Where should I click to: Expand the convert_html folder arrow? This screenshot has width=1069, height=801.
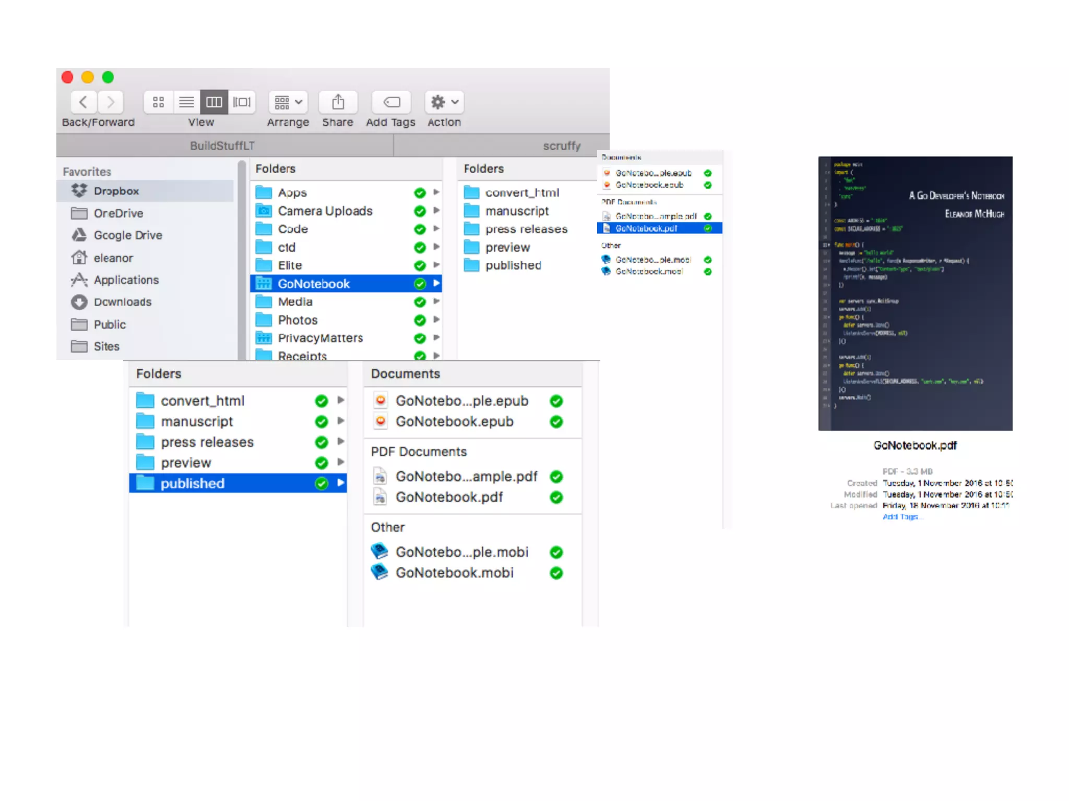point(341,400)
